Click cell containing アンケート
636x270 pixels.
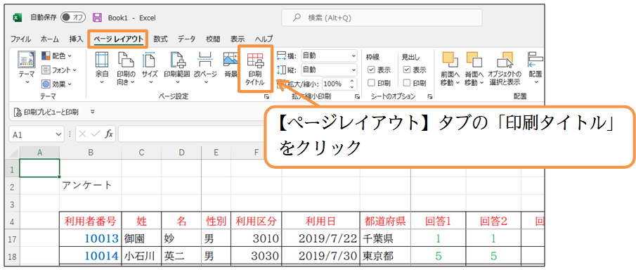tap(91, 185)
